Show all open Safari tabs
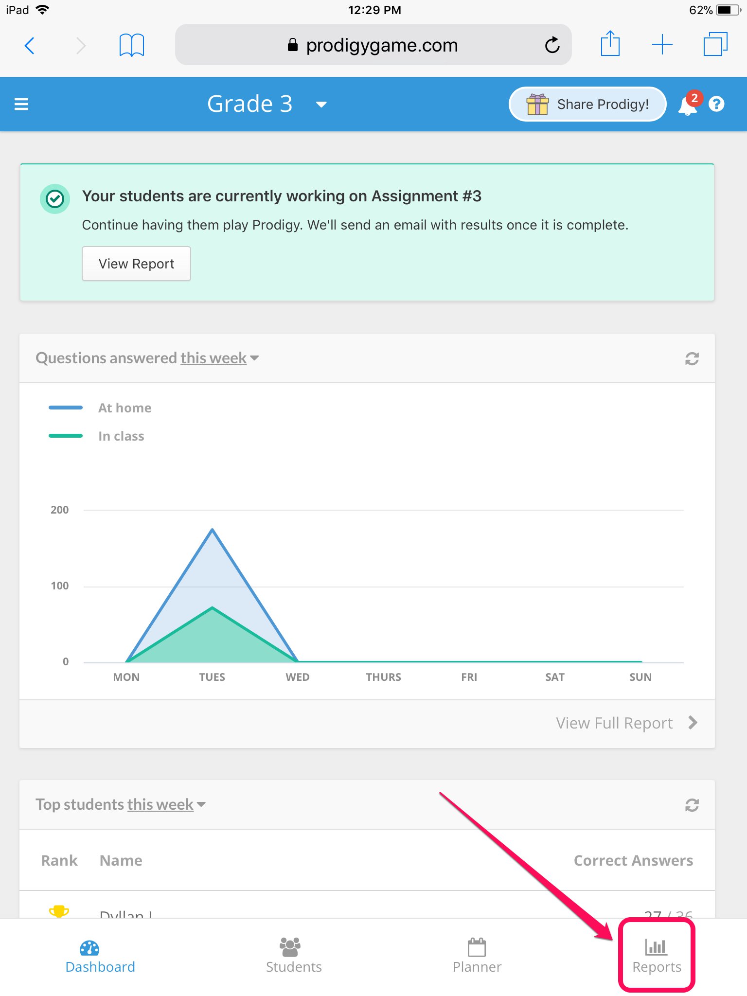 coord(715,44)
